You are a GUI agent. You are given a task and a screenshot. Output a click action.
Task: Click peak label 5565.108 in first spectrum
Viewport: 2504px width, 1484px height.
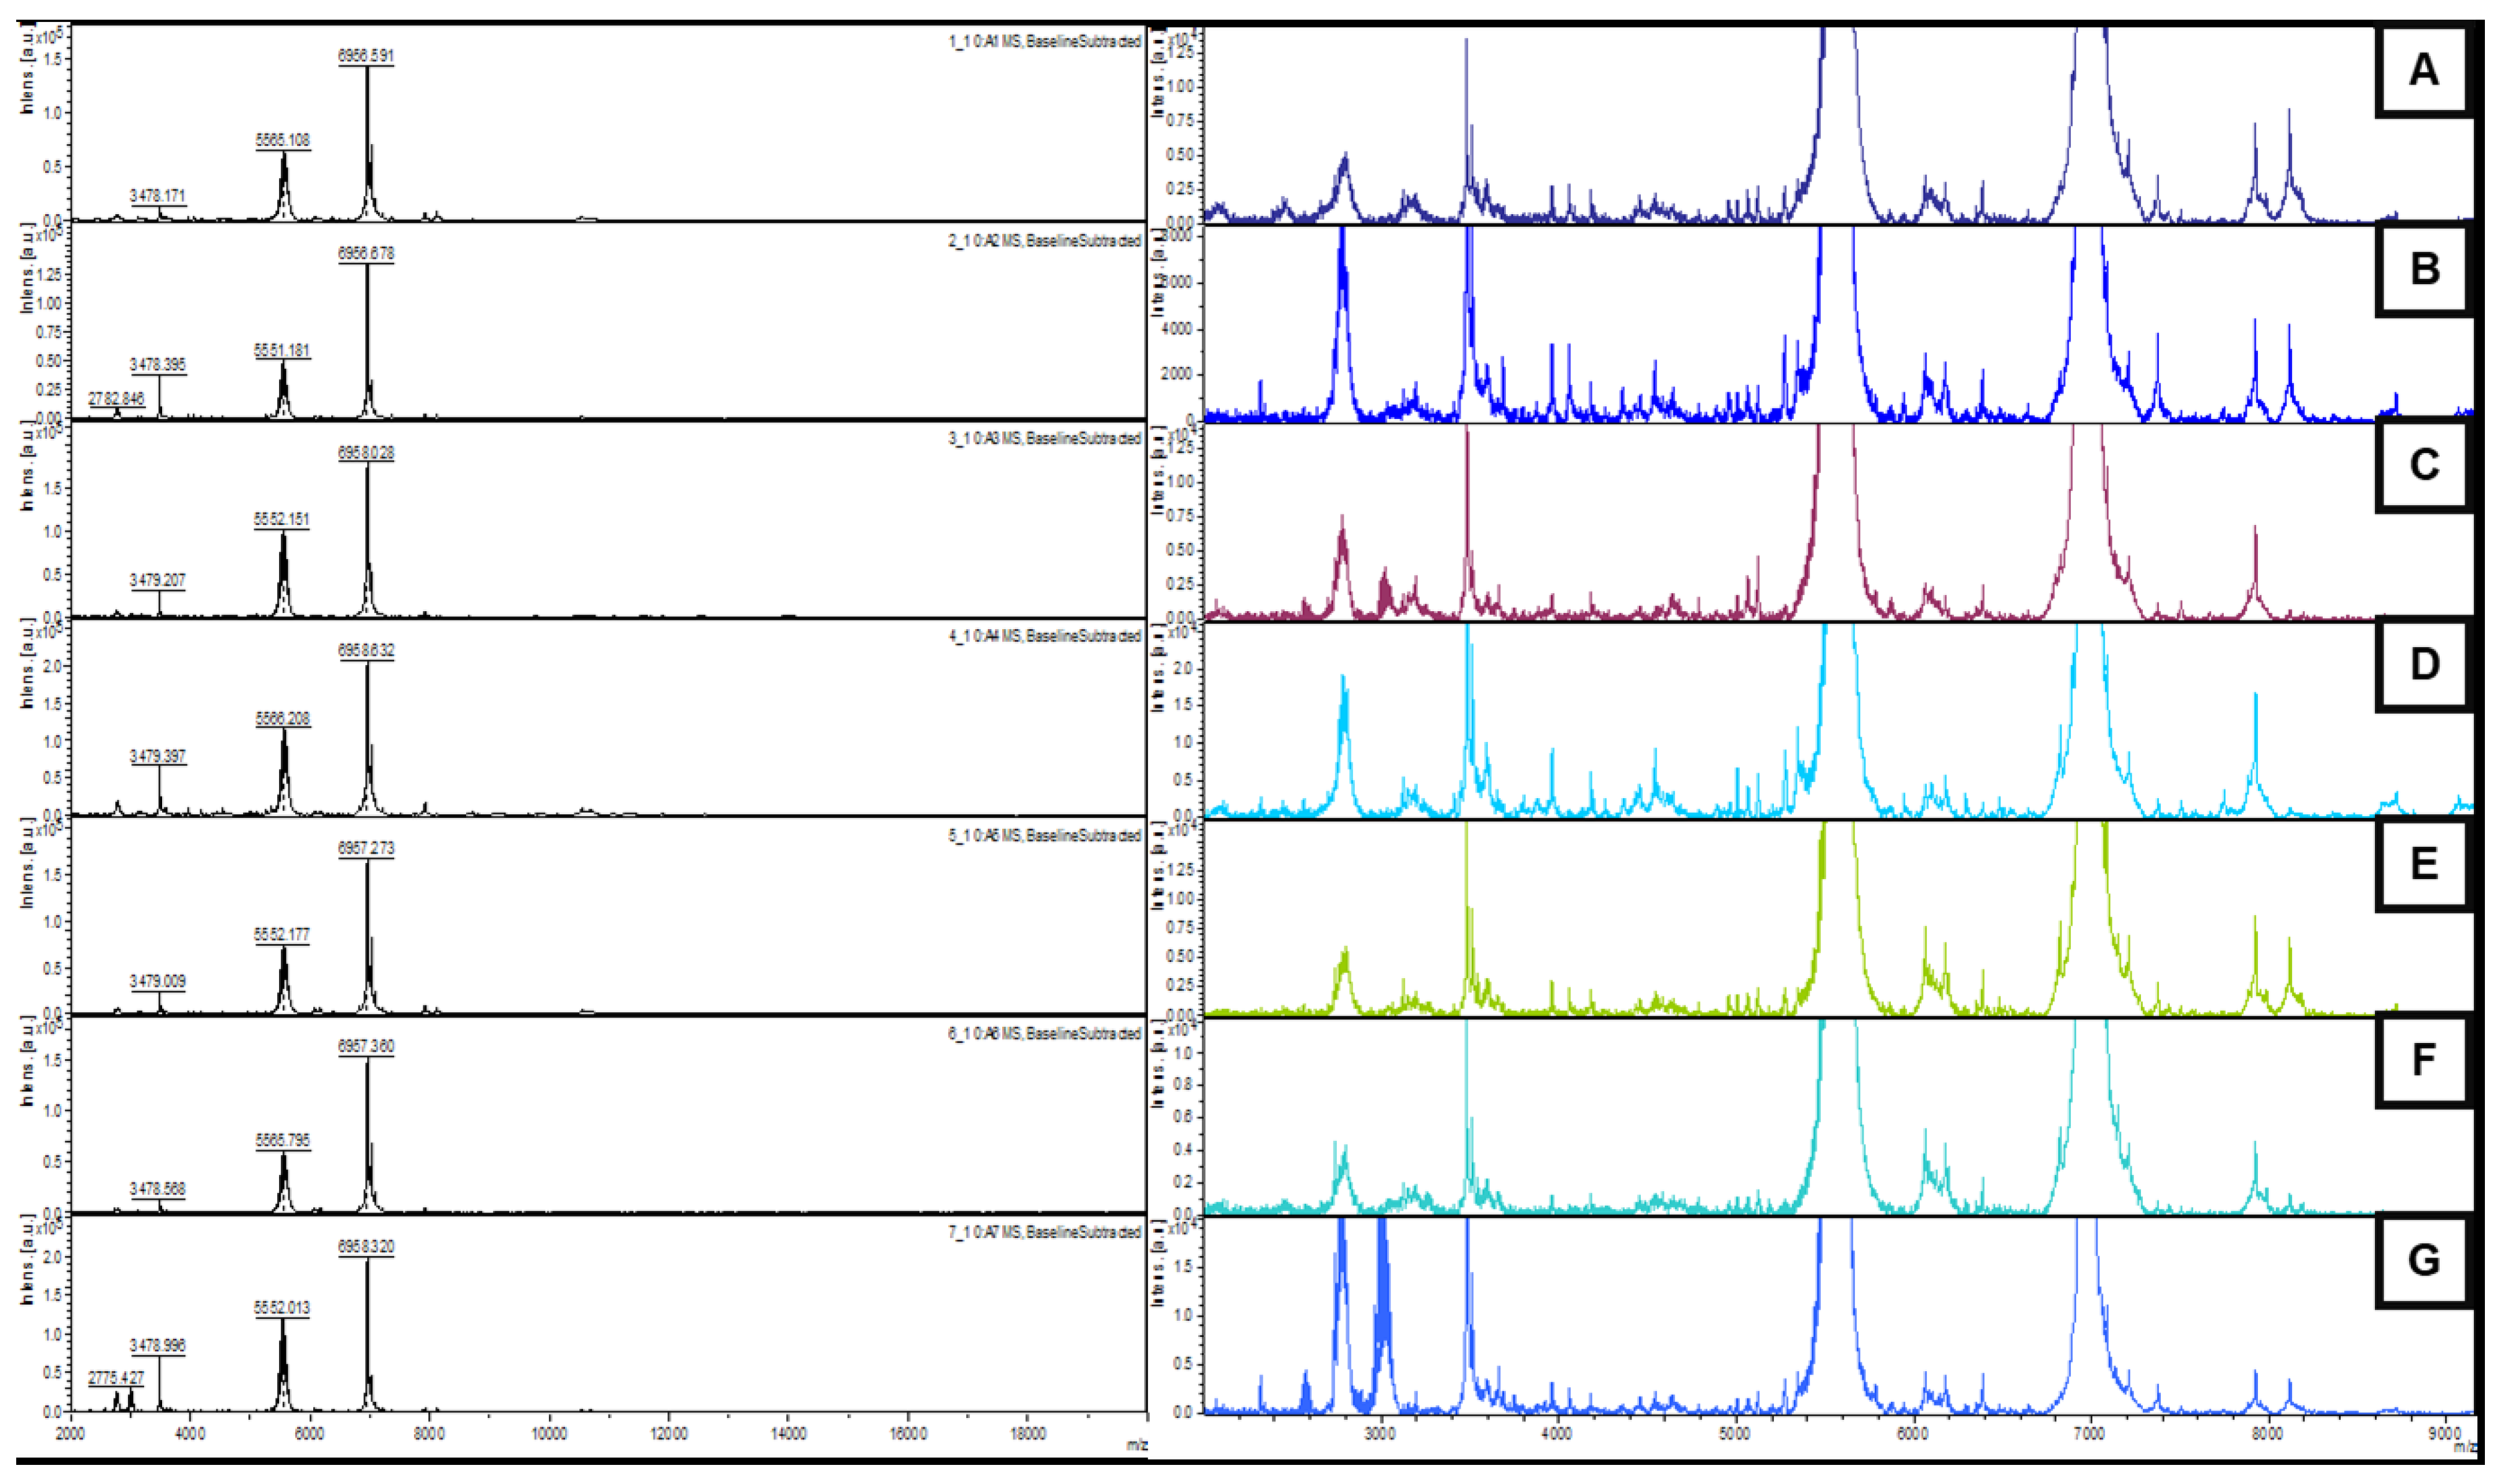coord(283,141)
